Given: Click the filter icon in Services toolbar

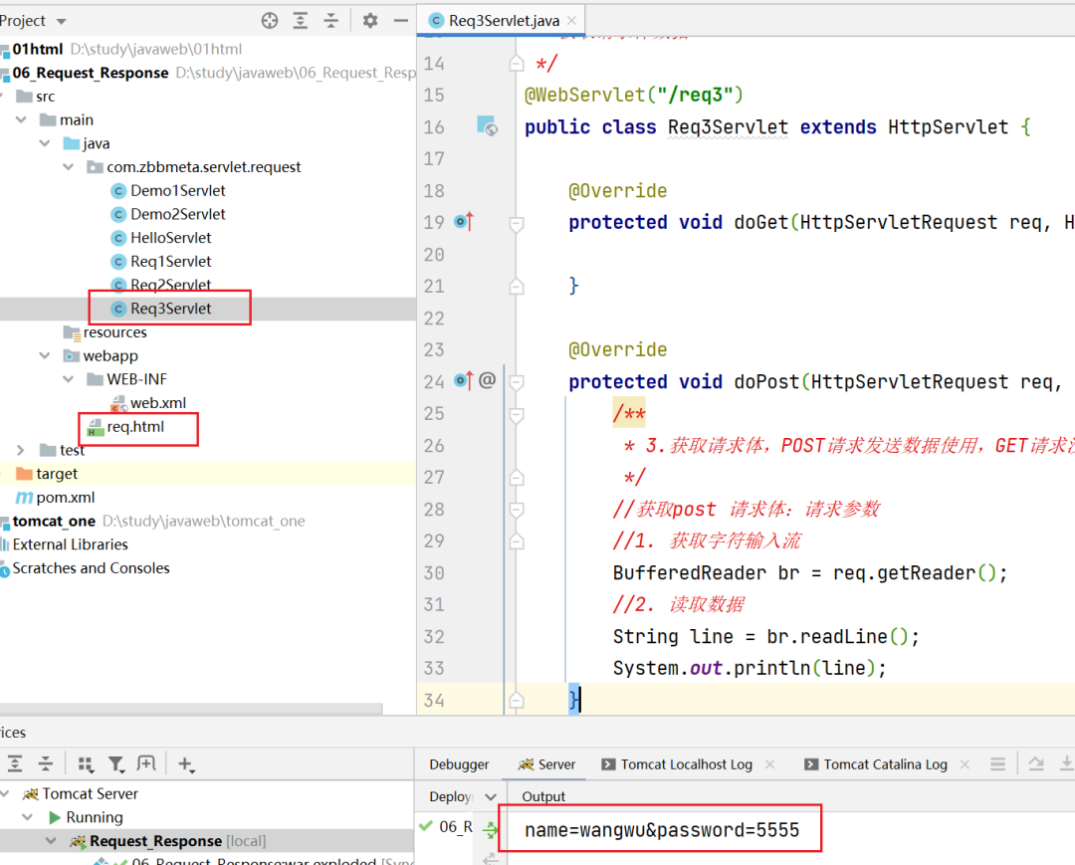Looking at the screenshot, I should 116,764.
